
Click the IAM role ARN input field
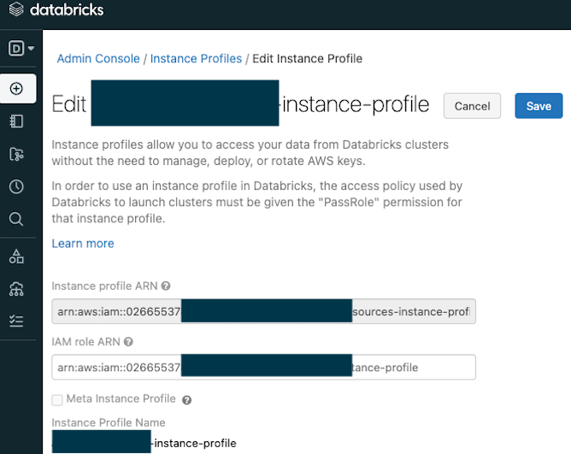coord(263,367)
